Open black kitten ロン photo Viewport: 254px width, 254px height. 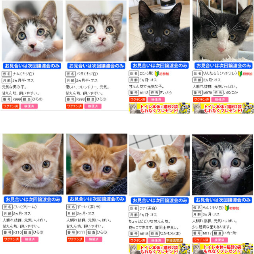(x=159, y=31)
